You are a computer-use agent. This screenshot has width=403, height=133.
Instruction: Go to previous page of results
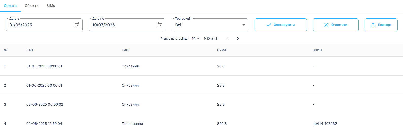[x=228, y=39]
